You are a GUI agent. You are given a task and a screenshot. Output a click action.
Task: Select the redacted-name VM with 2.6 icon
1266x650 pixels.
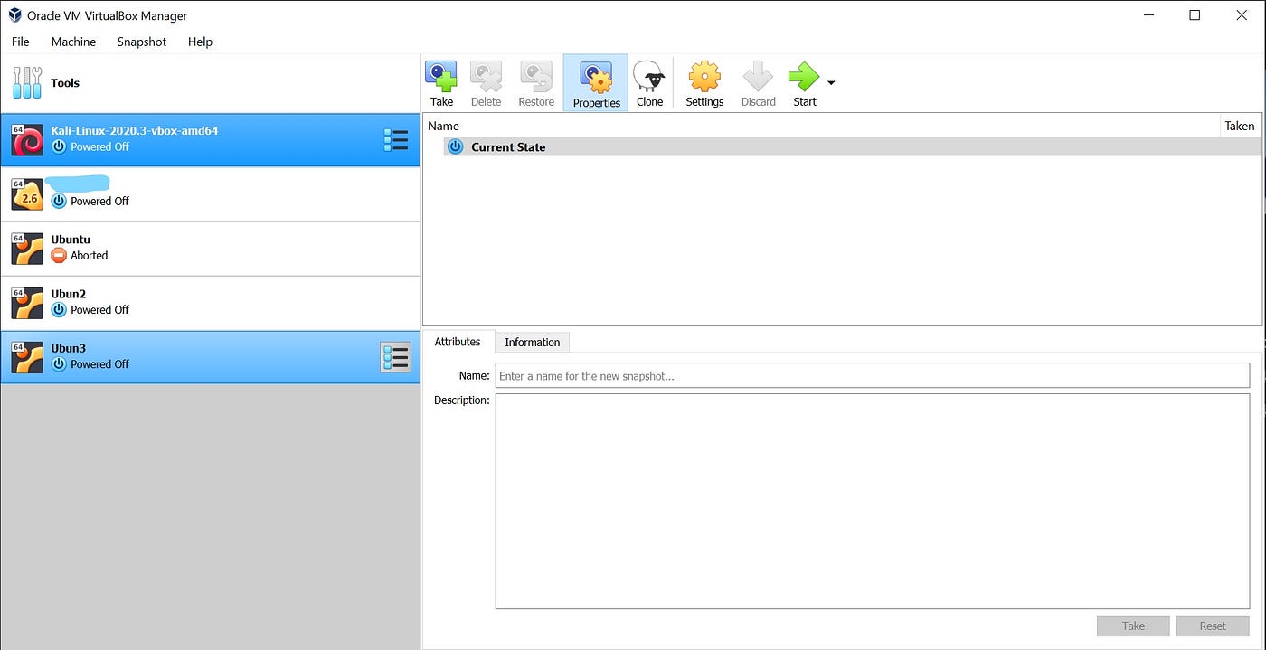tap(210, 194)
